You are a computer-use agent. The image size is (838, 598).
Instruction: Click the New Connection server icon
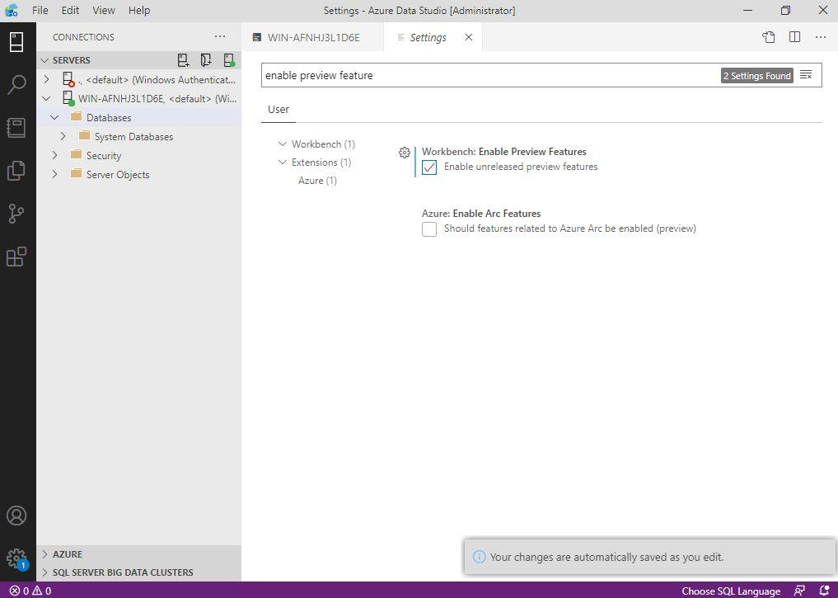pos(183,60)
